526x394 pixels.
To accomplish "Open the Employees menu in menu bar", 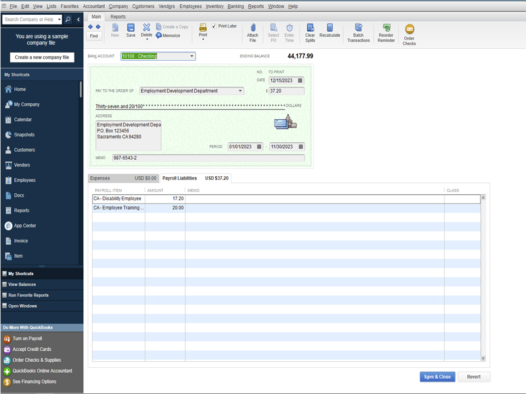I will pyautogui.click(x=191, y=7).
